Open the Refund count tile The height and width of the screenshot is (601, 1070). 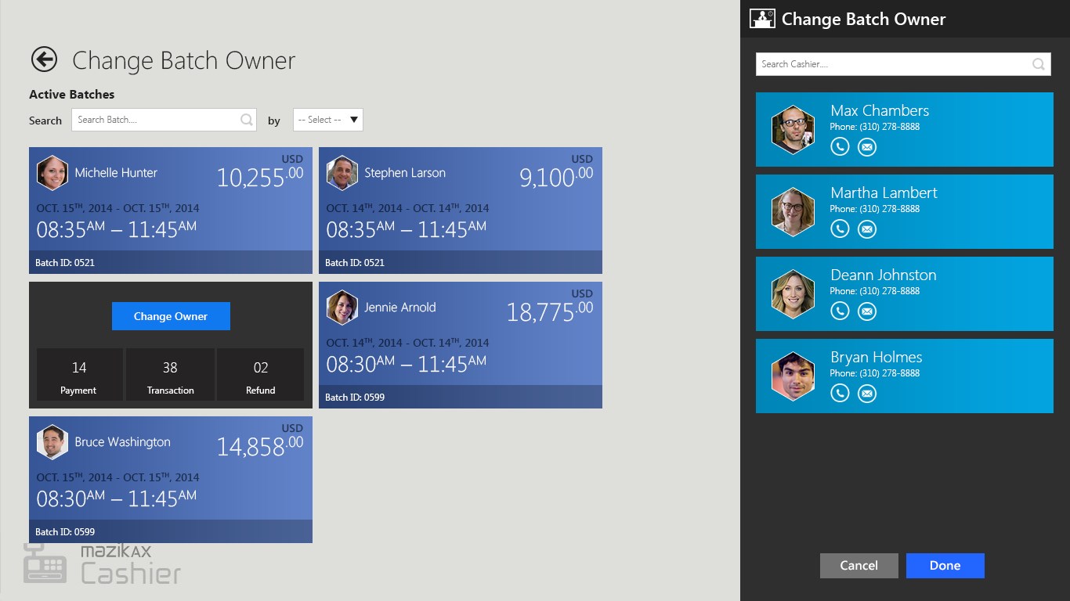[x=260, y=375]
